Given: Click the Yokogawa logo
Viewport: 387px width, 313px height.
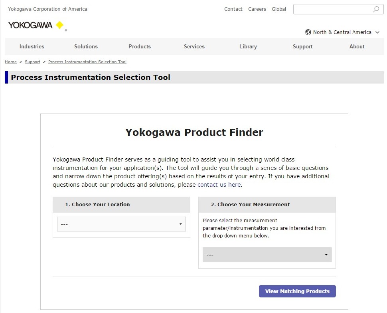Looking at the screenshot, I should point(36,25).
